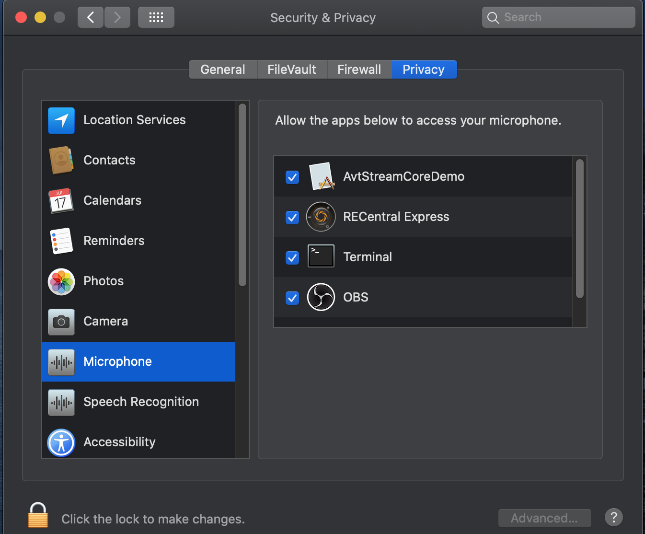Click the Calendars icon
The image size is (645, 534).
[x=61, y=200]
